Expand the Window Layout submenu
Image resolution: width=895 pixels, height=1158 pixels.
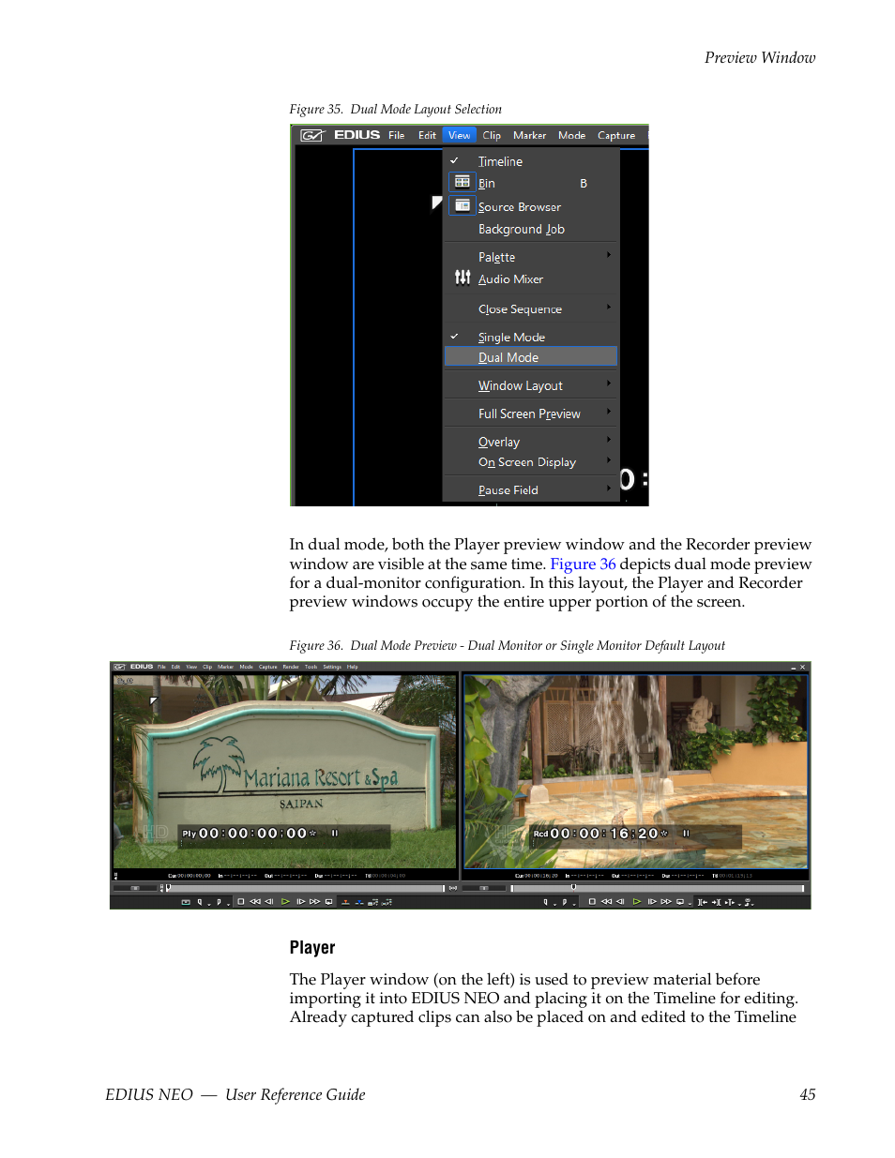(x=609, y=383)
